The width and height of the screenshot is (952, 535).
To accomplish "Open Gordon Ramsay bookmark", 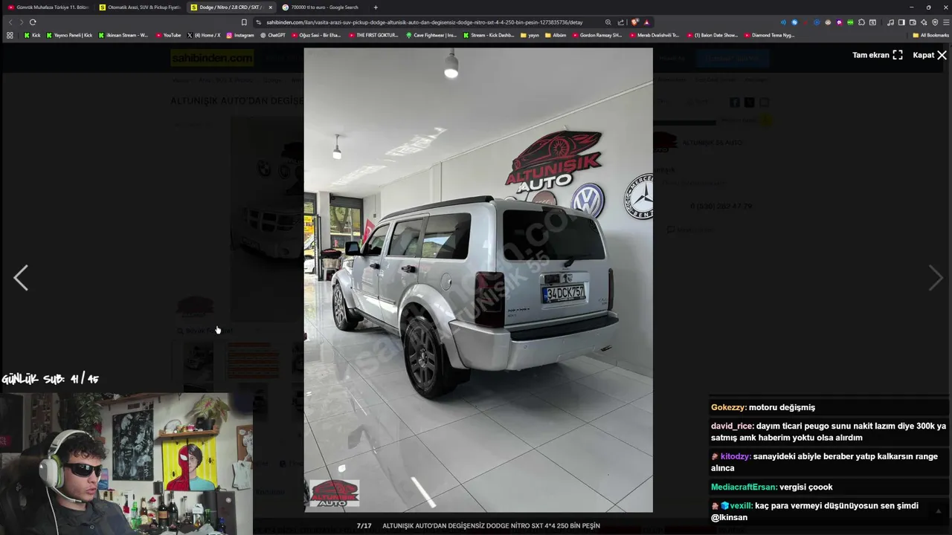I will (597, 35).
